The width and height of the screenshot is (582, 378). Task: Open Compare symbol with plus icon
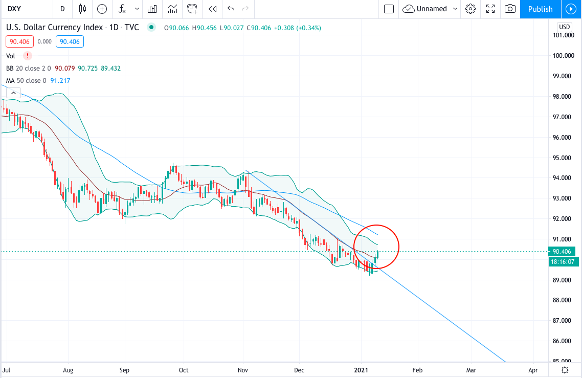point(102,9)
